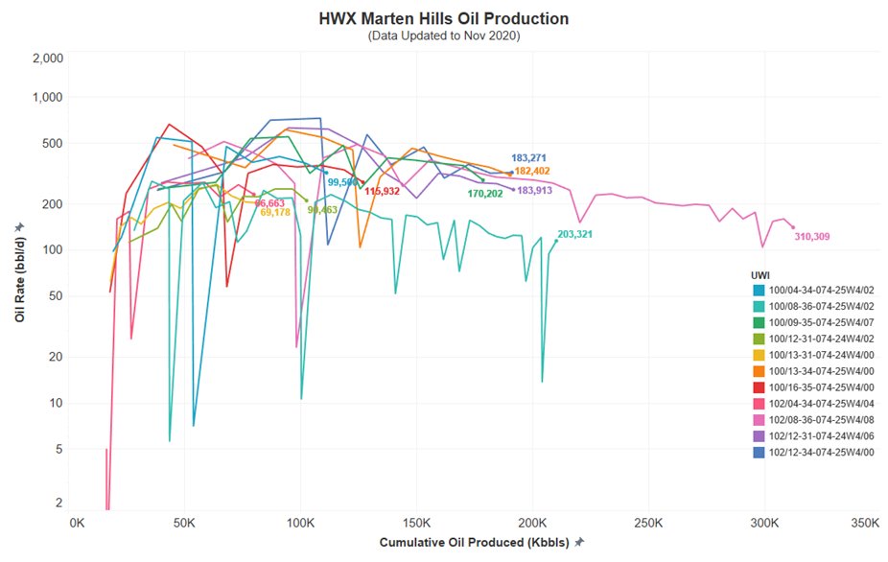The image size is (888, 562).
Task: Select the 203,321 endpoint label
Action: pyautogui.click(x=576, y=233)
